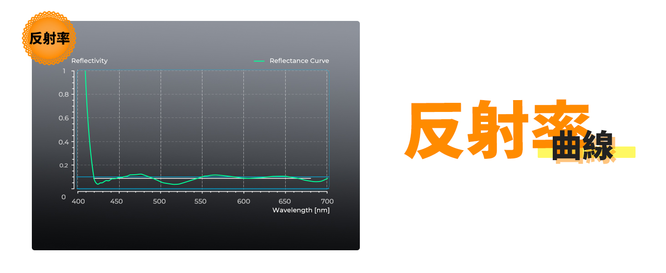Click the 400 x-axis label
This screenshot has height=273, width=666.
[x=78, y=201]
